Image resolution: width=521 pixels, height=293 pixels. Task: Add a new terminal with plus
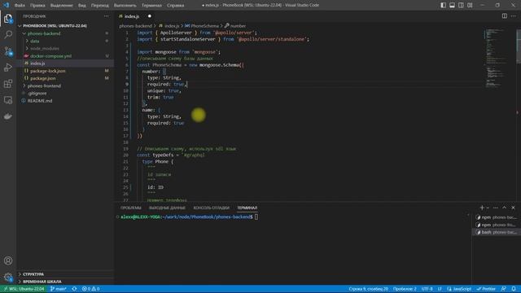[x=482, y=208]
